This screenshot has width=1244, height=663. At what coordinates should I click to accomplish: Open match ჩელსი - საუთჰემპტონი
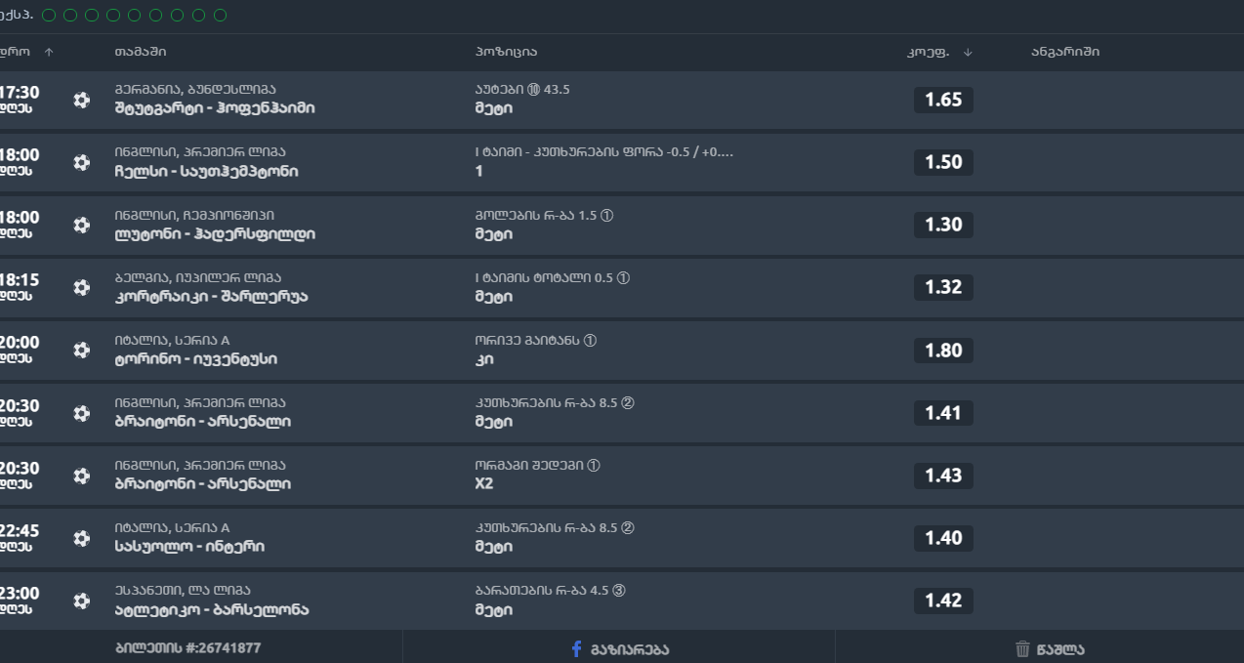pos(206,171)
